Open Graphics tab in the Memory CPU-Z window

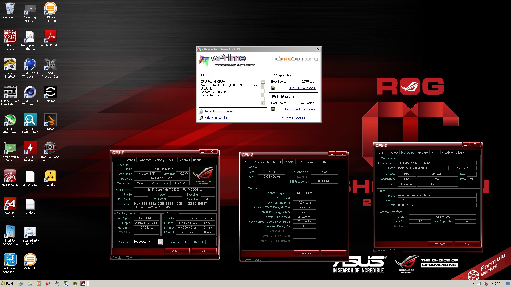click(314, 162)
